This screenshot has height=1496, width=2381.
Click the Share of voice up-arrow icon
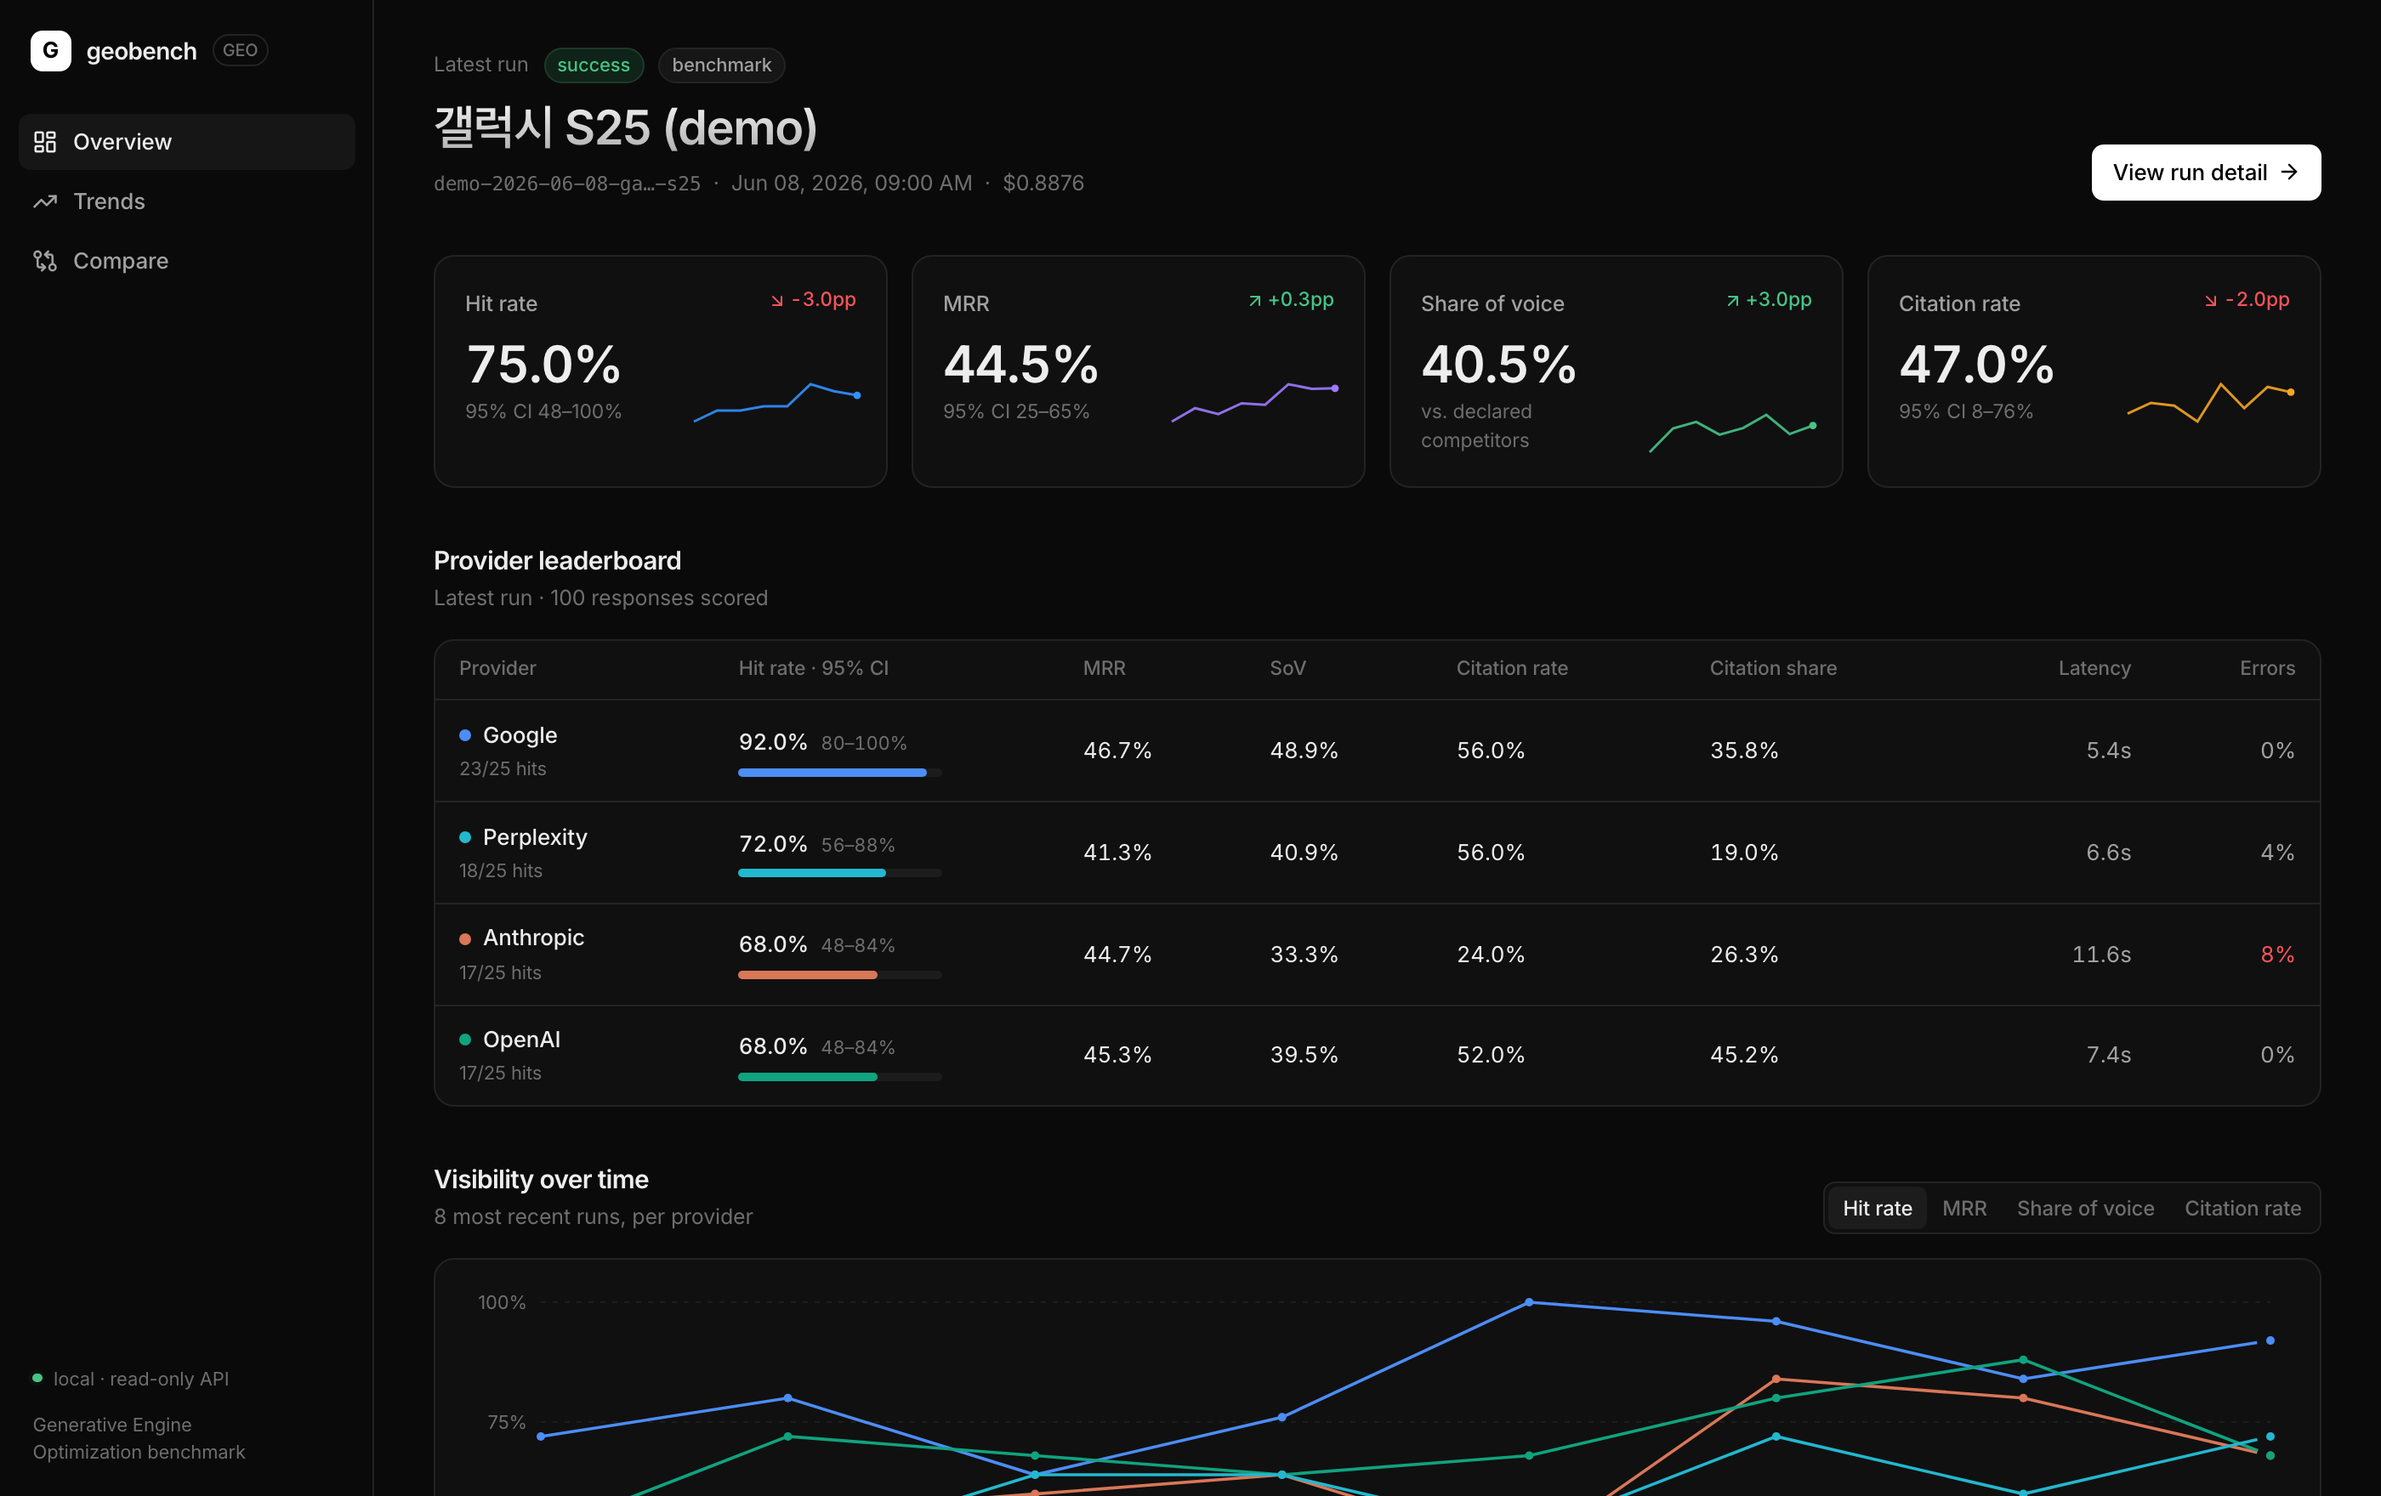[x=1732, y=300]
